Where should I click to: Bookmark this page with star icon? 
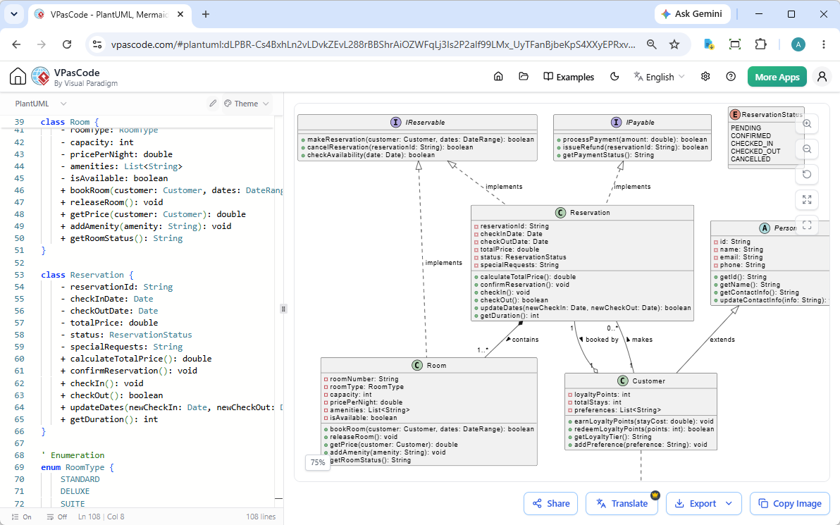tap(674, 44)
